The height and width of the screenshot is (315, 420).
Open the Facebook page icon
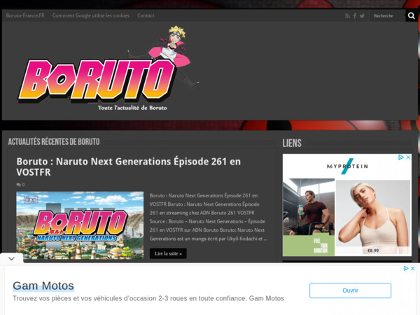point(355,16)
